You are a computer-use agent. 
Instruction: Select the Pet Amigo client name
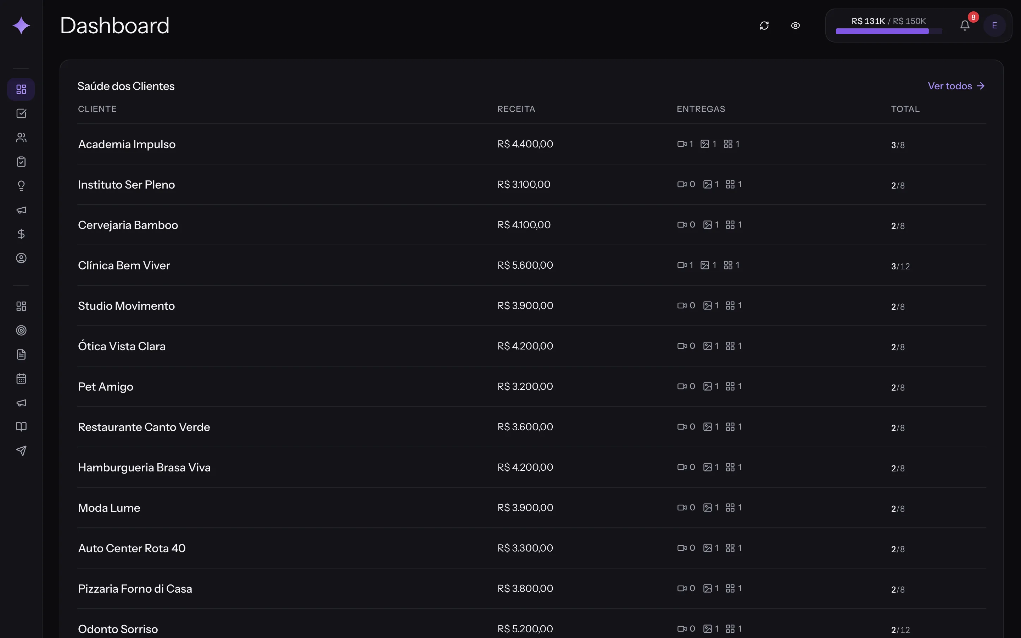tap(106, 387)
